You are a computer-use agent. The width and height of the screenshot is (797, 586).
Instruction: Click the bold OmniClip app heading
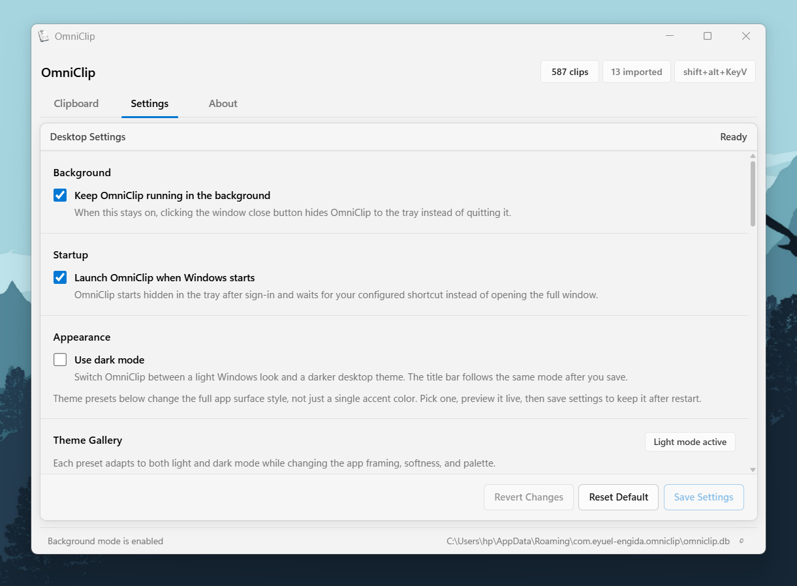68,72
